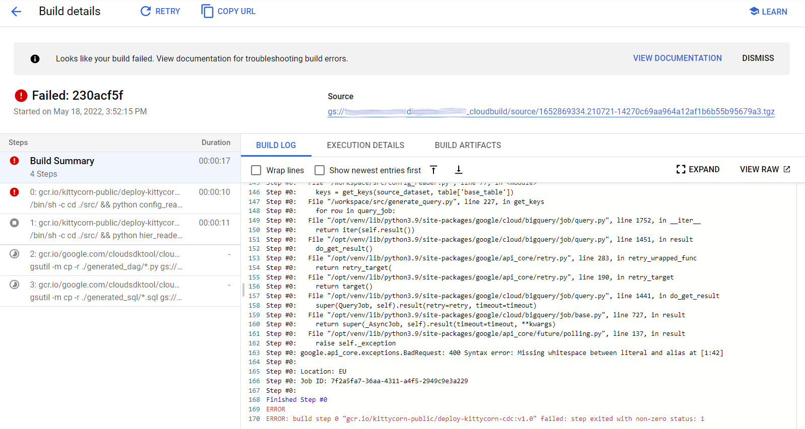Jump to top of log icon
Screen dimensions: 805x429
(x=434, y=170)
